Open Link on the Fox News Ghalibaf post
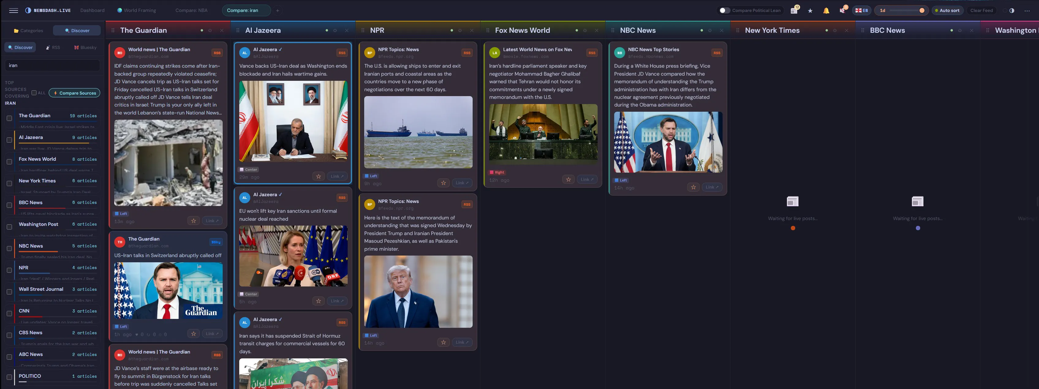 [587, 179]
